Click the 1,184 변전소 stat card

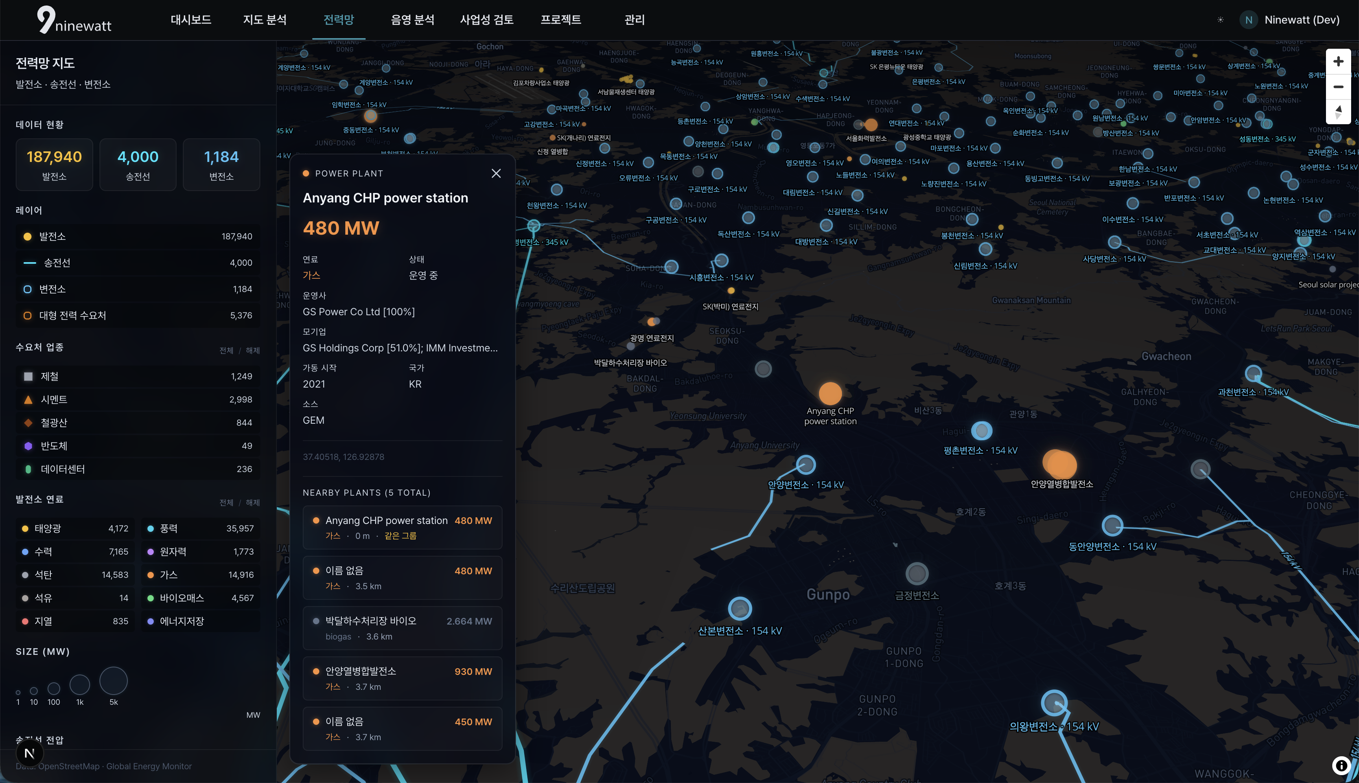222,165
